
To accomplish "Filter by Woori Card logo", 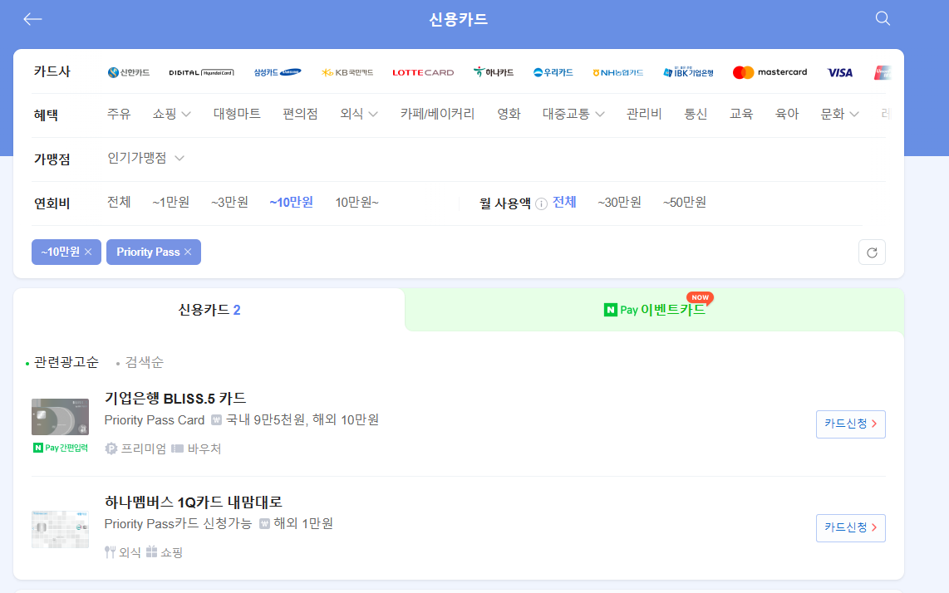I will point(553,72).
